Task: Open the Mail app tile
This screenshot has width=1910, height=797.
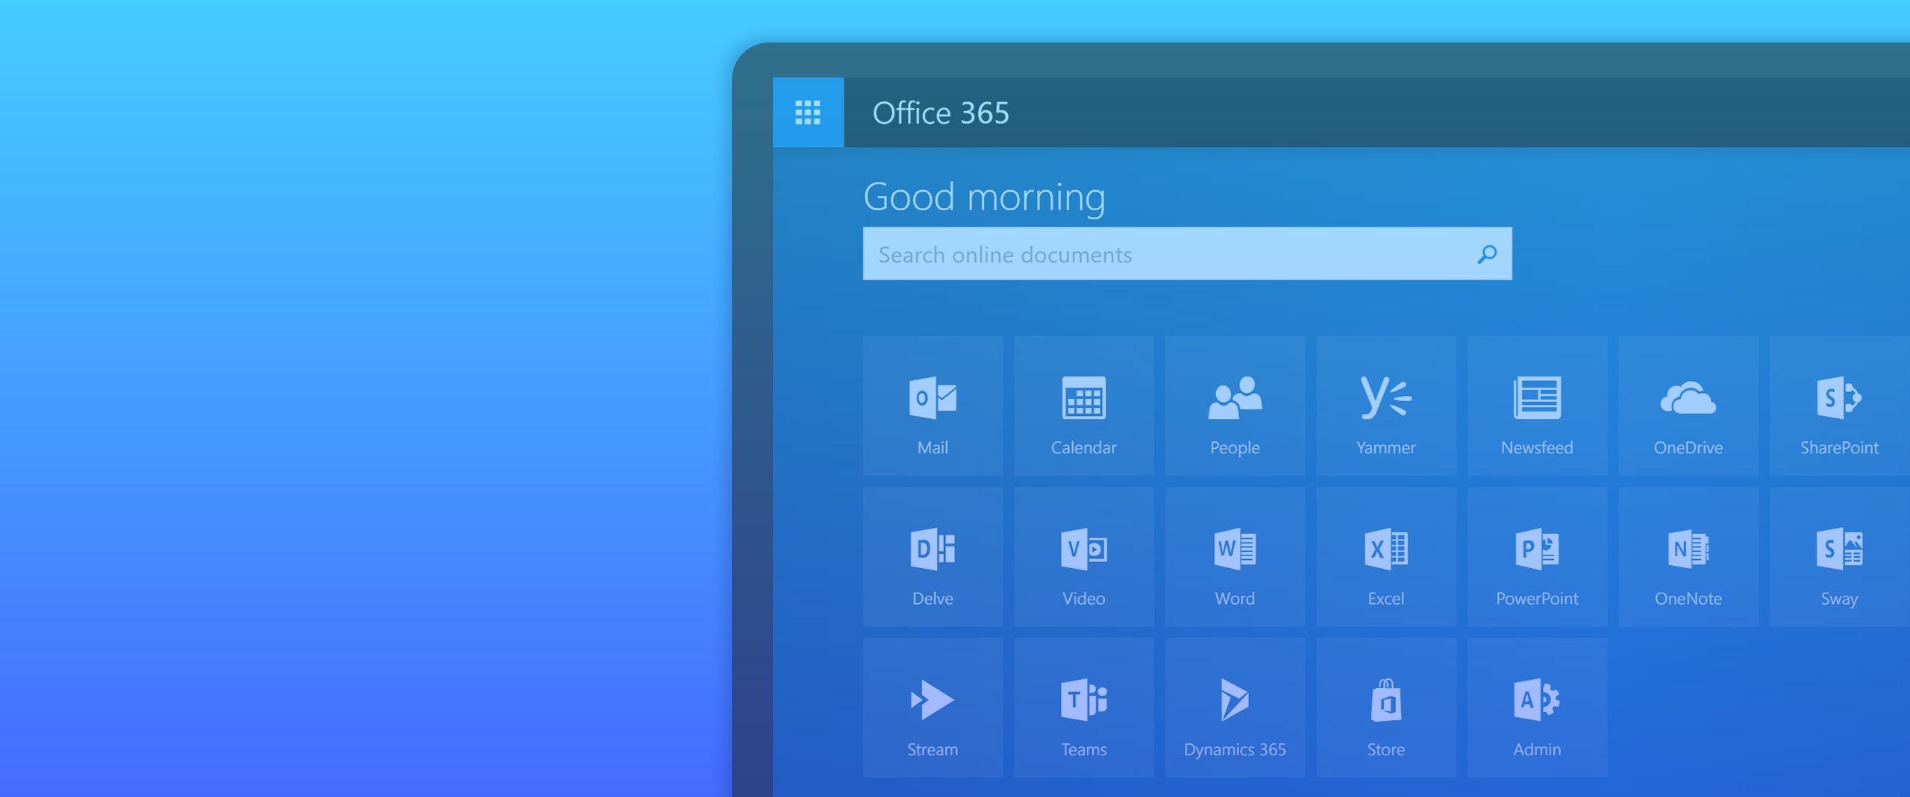Action: coord(933,406)
